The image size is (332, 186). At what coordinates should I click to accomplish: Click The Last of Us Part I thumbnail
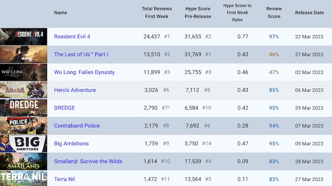pyautogui.click(x=24, y=54)
